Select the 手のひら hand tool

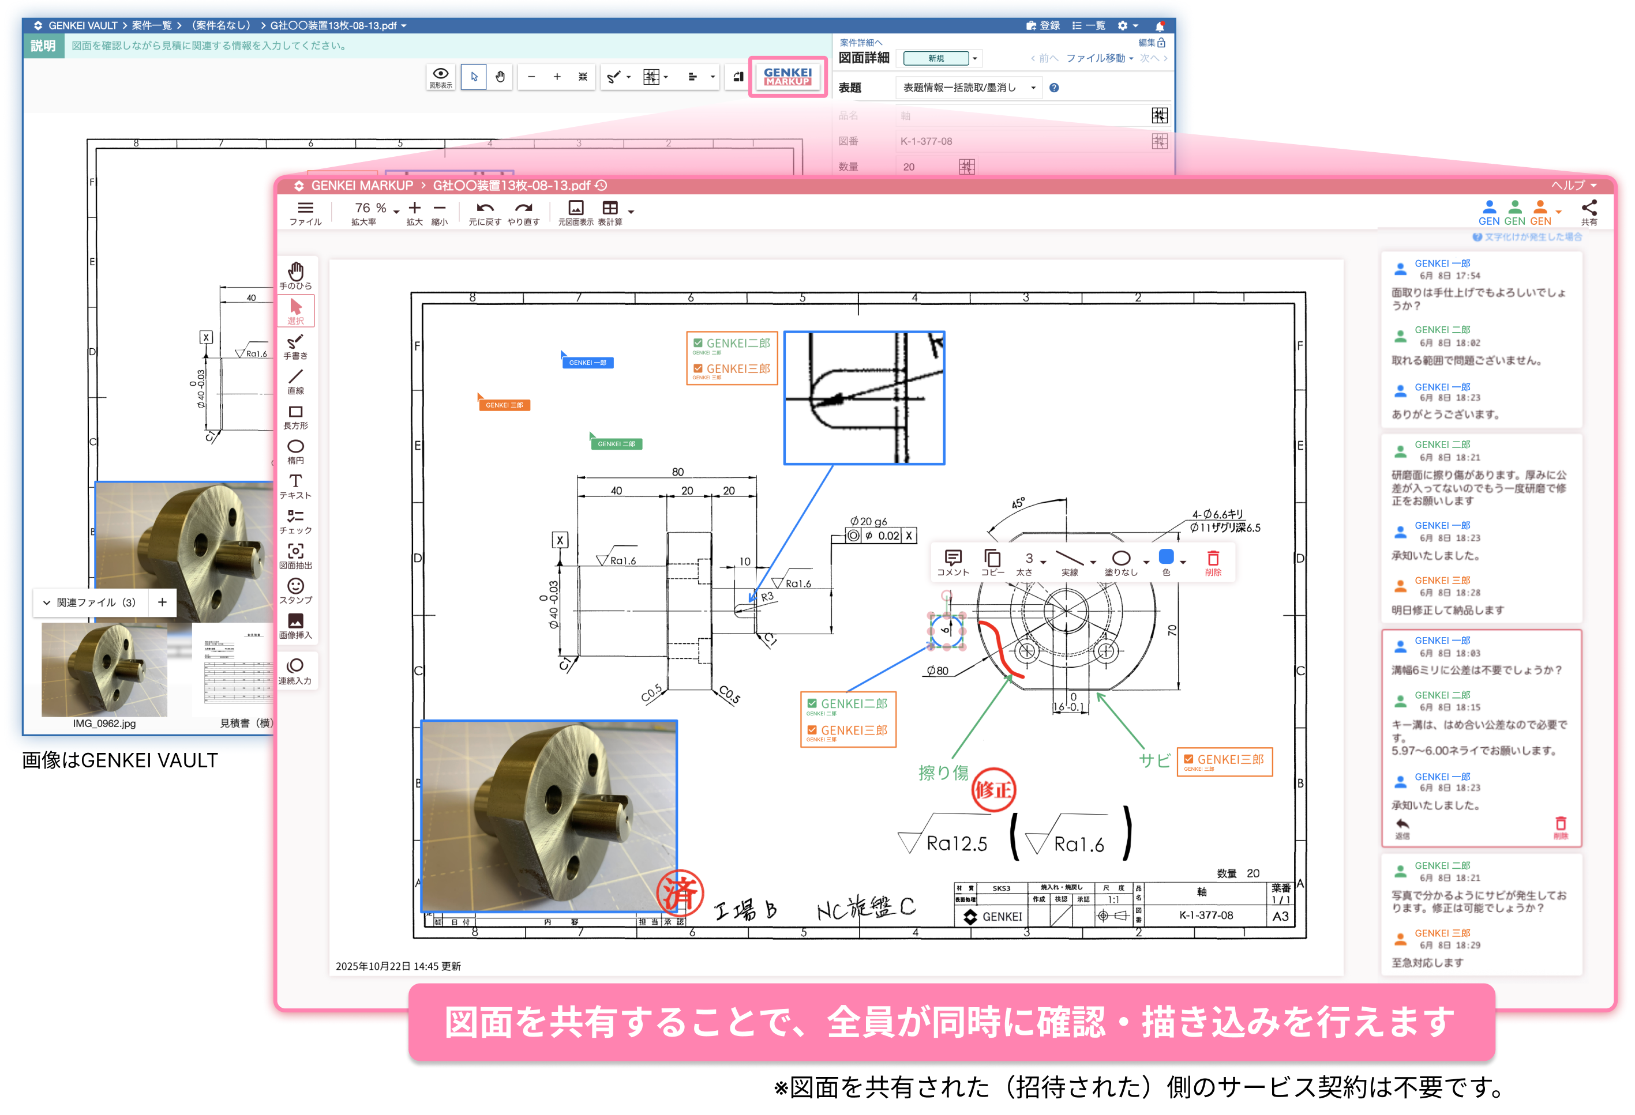click(295, 274)
